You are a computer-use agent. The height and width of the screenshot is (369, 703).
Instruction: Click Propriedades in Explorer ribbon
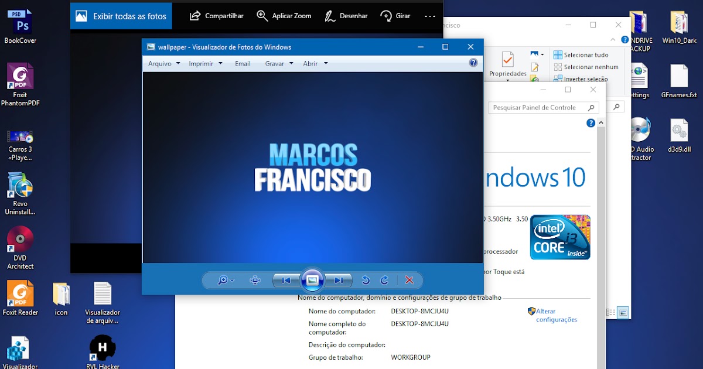tap(507, 63)
